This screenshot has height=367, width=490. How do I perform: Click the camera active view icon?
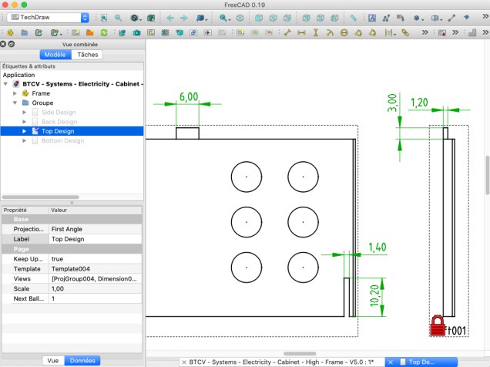[x=136, y=32]
